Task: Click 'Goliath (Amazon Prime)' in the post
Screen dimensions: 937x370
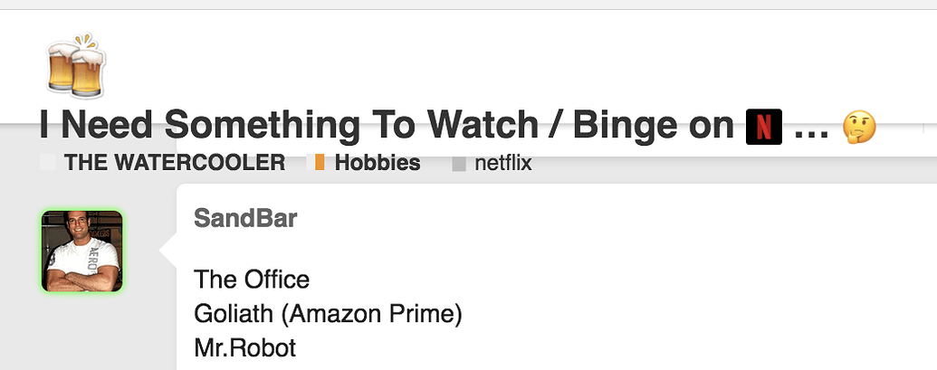Action: pyautogui.click(x=328, y=314)
